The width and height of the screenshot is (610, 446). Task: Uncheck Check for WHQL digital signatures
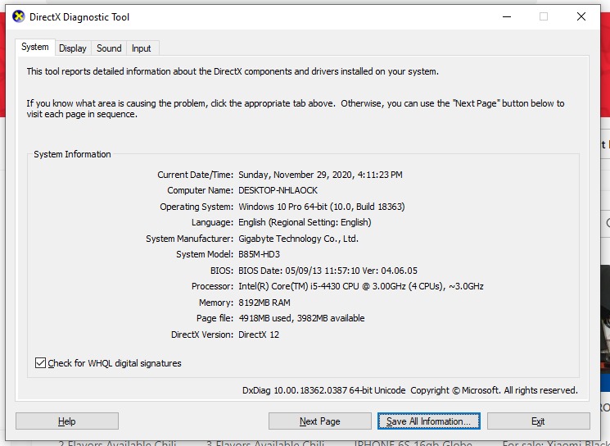(41, 363)
